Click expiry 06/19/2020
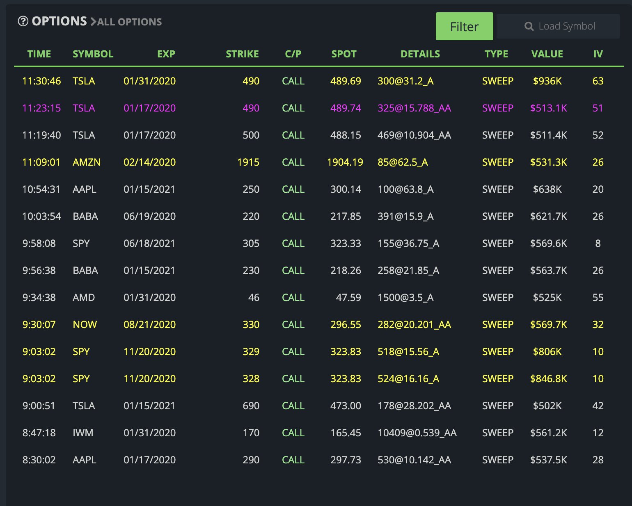This screenshot has height=506, width=632. tap(149, 216)
